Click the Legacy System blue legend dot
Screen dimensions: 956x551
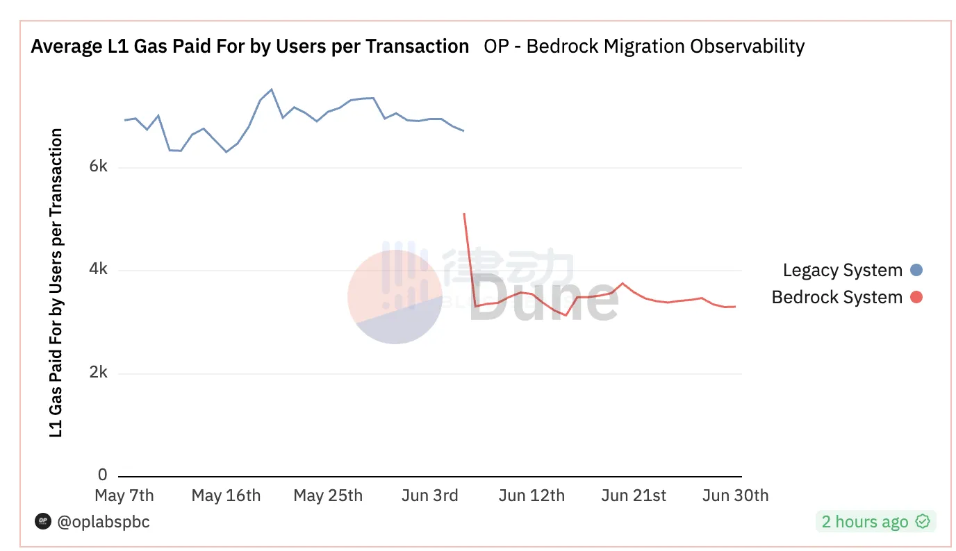[x=916, y=271]
